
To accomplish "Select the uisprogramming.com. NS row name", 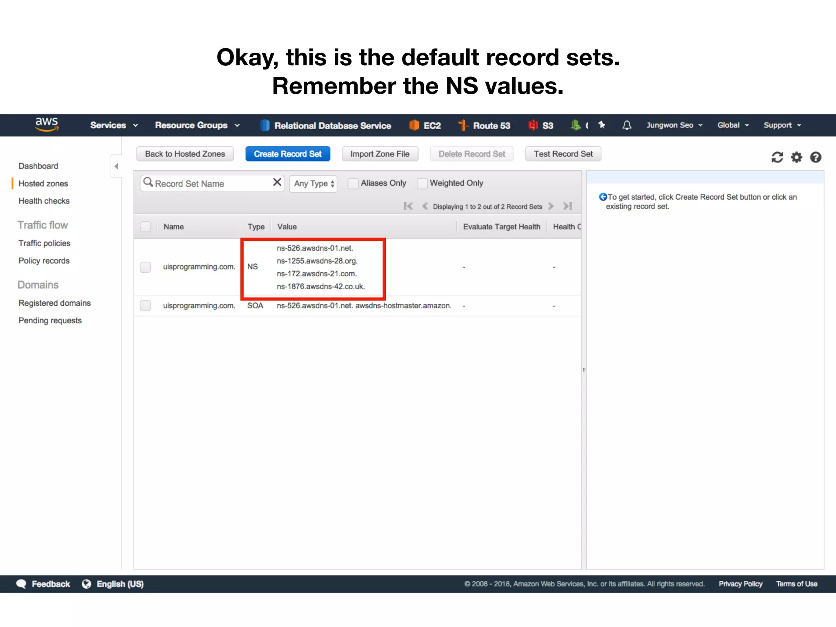I will click(x=199, y=267).
